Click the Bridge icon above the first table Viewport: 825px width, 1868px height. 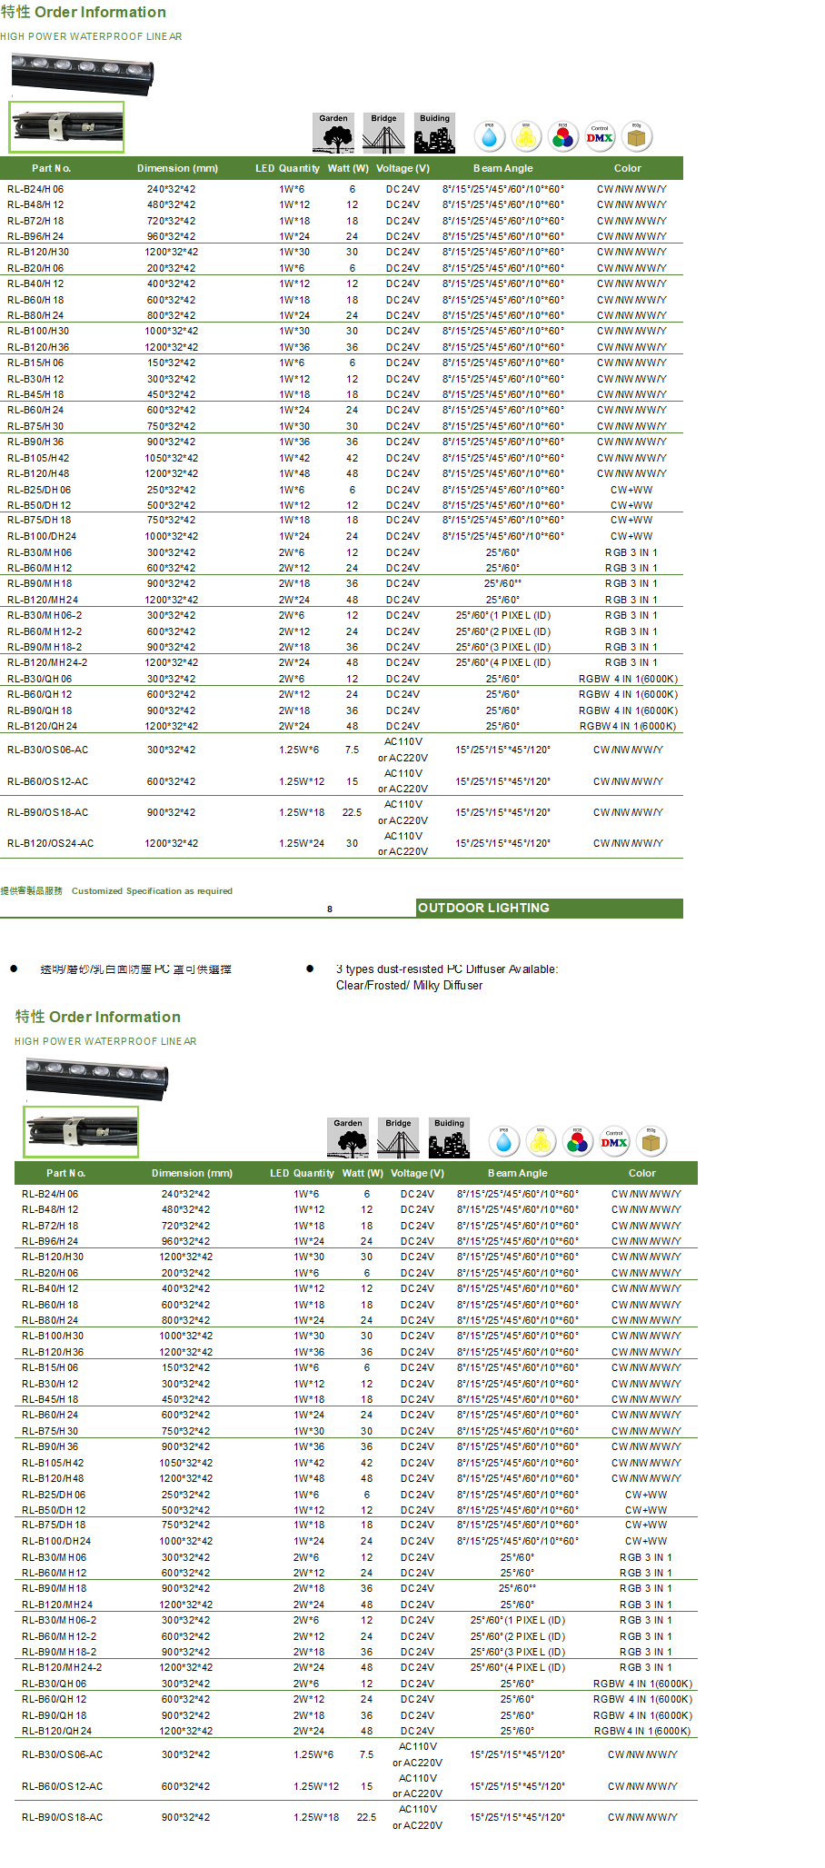pyautogui.click(x=383, y=134)
